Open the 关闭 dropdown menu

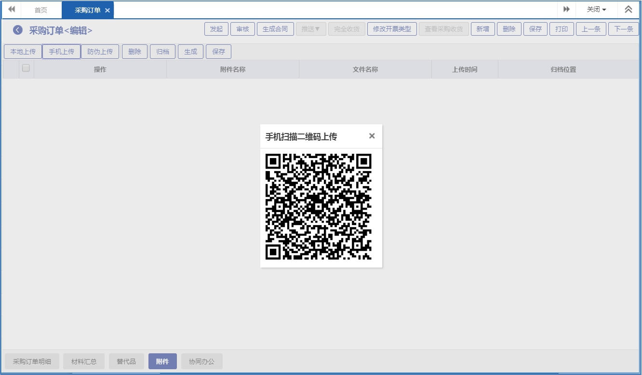coord(596,10)
